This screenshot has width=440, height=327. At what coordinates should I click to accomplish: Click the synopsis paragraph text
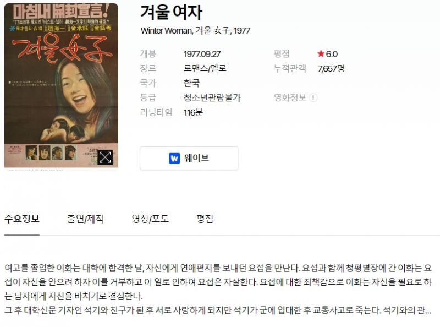(x=218, y=289)
